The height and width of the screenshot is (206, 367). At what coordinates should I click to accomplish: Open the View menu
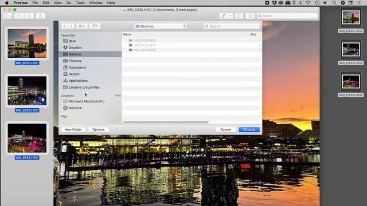click(57, 3)
